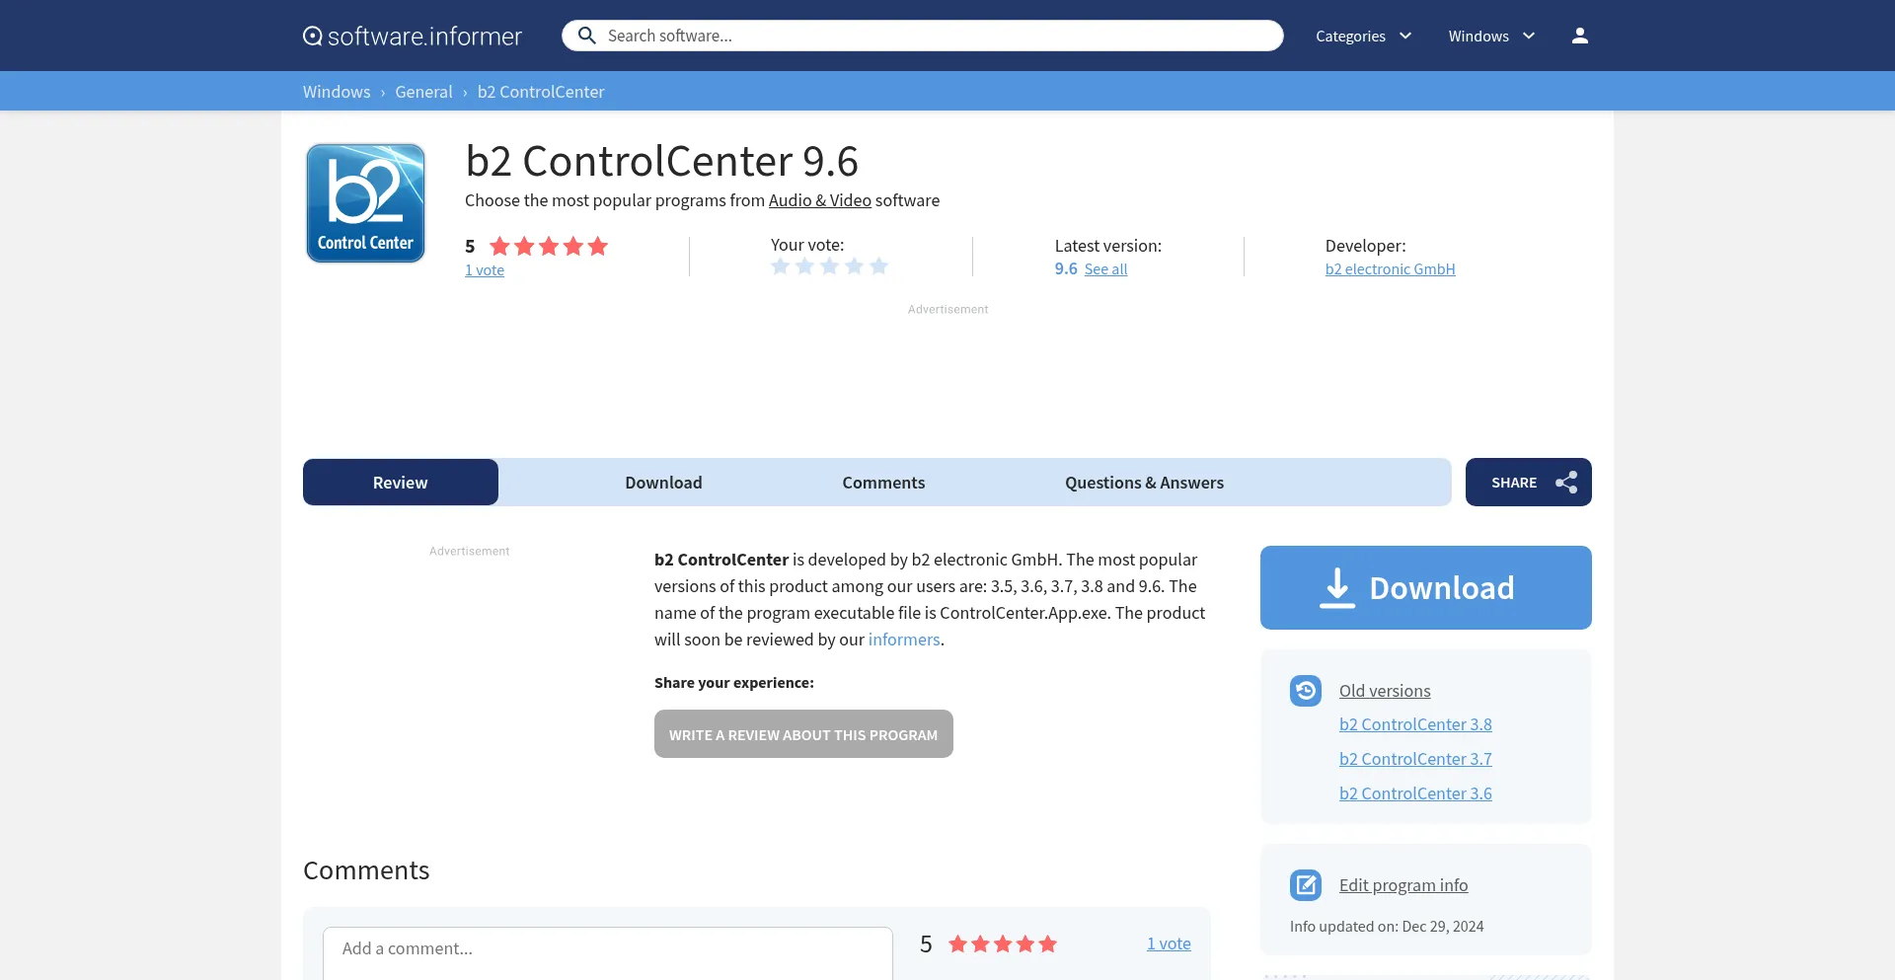
Task: Click the See all versions link
Action: (x=1105, y=268)
